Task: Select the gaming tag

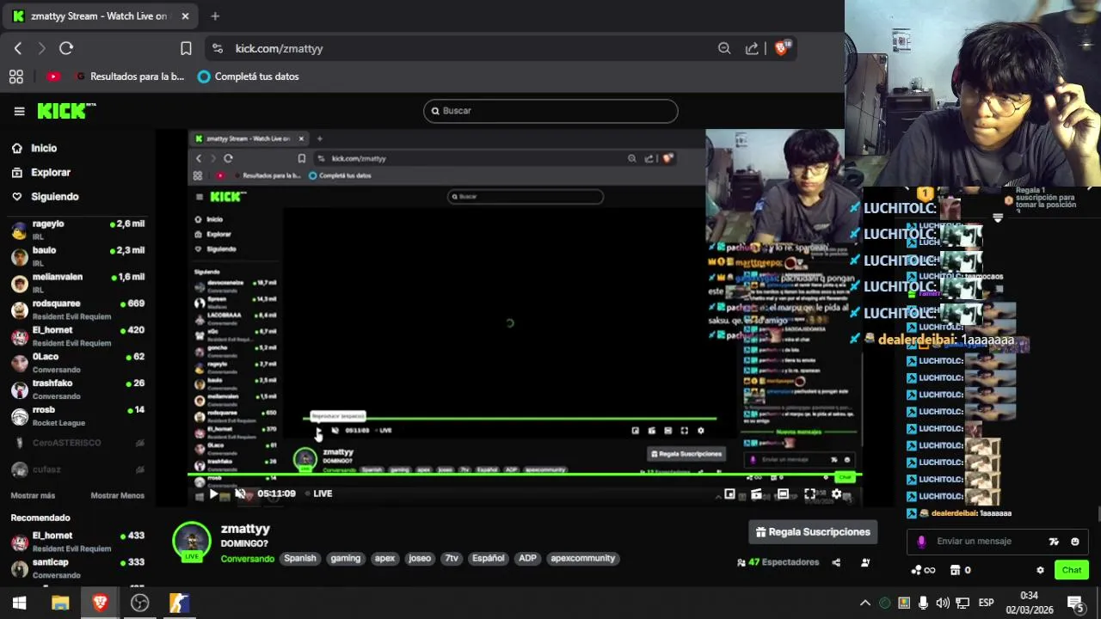Action: click(346, 559)
